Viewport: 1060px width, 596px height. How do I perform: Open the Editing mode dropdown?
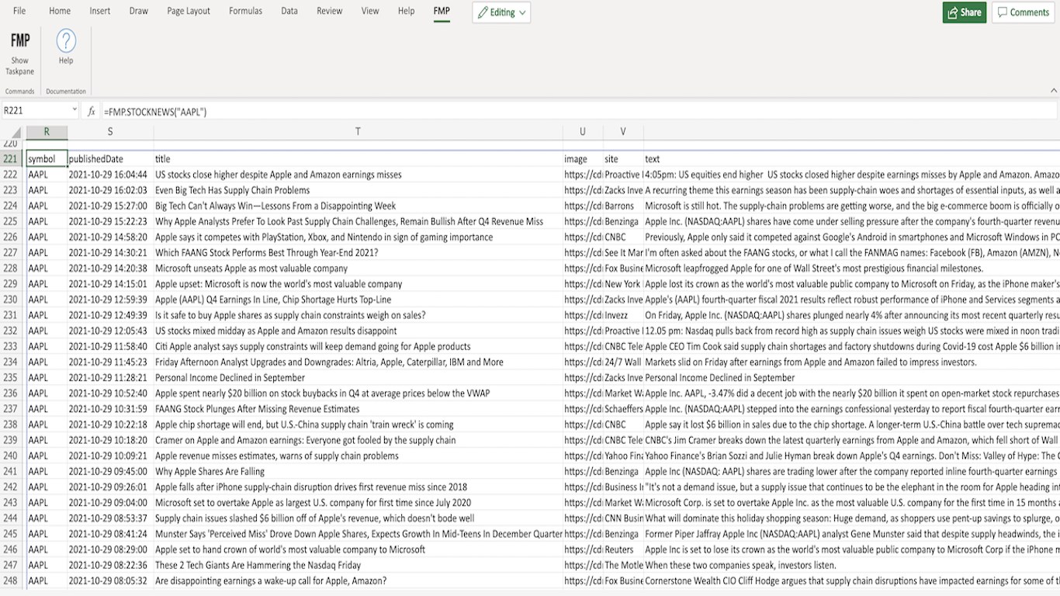tap(501, 12)
